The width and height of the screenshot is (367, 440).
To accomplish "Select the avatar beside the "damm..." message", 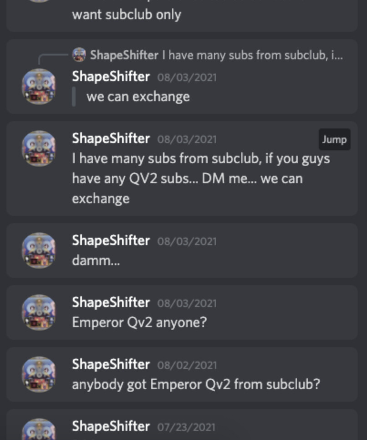I will pos(39,251).
